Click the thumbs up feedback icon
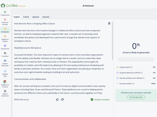157x117 pixels. (x=57, y=99)
